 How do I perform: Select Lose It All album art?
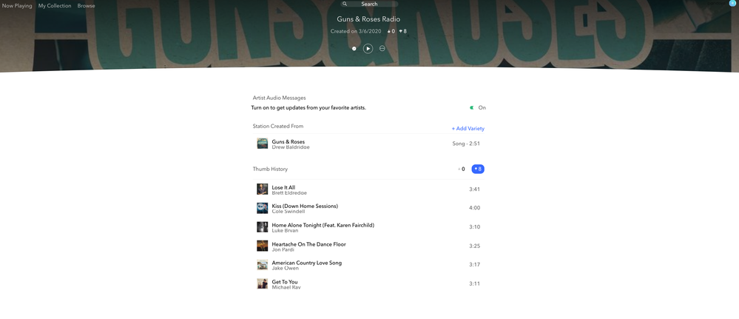(262, 189)
